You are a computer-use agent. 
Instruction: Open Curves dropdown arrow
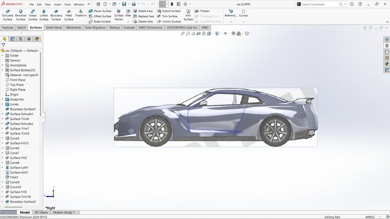pos(243,22)
